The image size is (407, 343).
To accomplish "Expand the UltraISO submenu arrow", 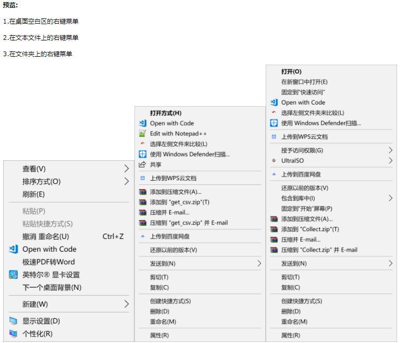I will (390, 160).
